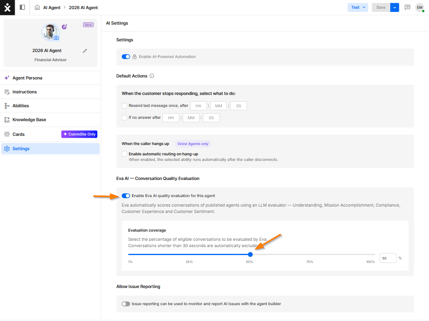Click the Voice Agents only tag

point(193,144)
